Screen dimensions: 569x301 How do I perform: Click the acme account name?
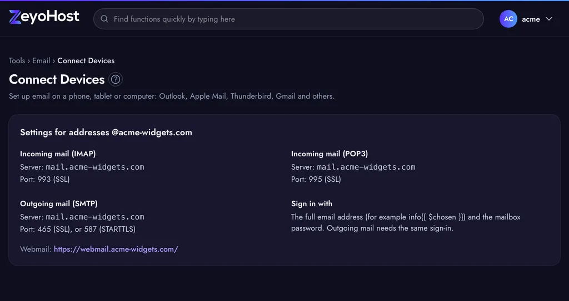coord(531,19)
